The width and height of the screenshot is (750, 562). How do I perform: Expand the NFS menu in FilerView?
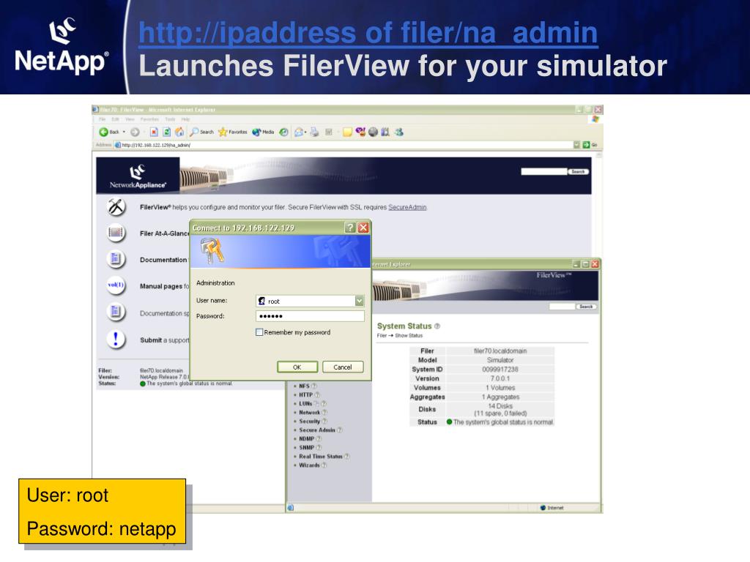point(304,386)
